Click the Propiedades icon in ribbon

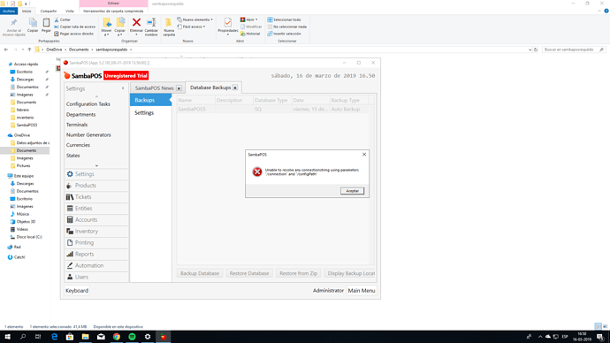227,23
